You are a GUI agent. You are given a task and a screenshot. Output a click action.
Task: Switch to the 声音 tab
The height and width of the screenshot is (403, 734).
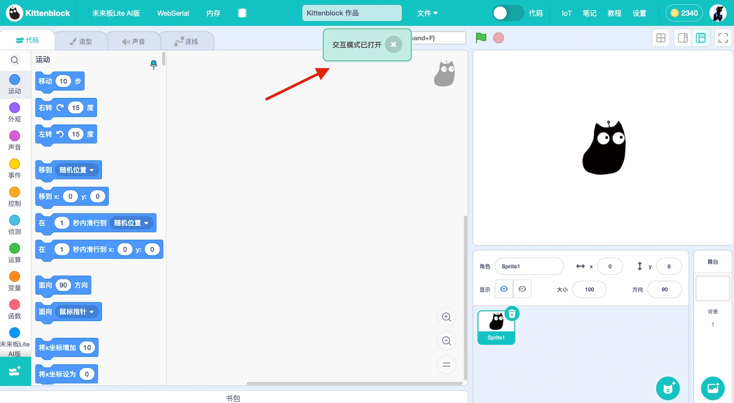[x=133, y=41]
